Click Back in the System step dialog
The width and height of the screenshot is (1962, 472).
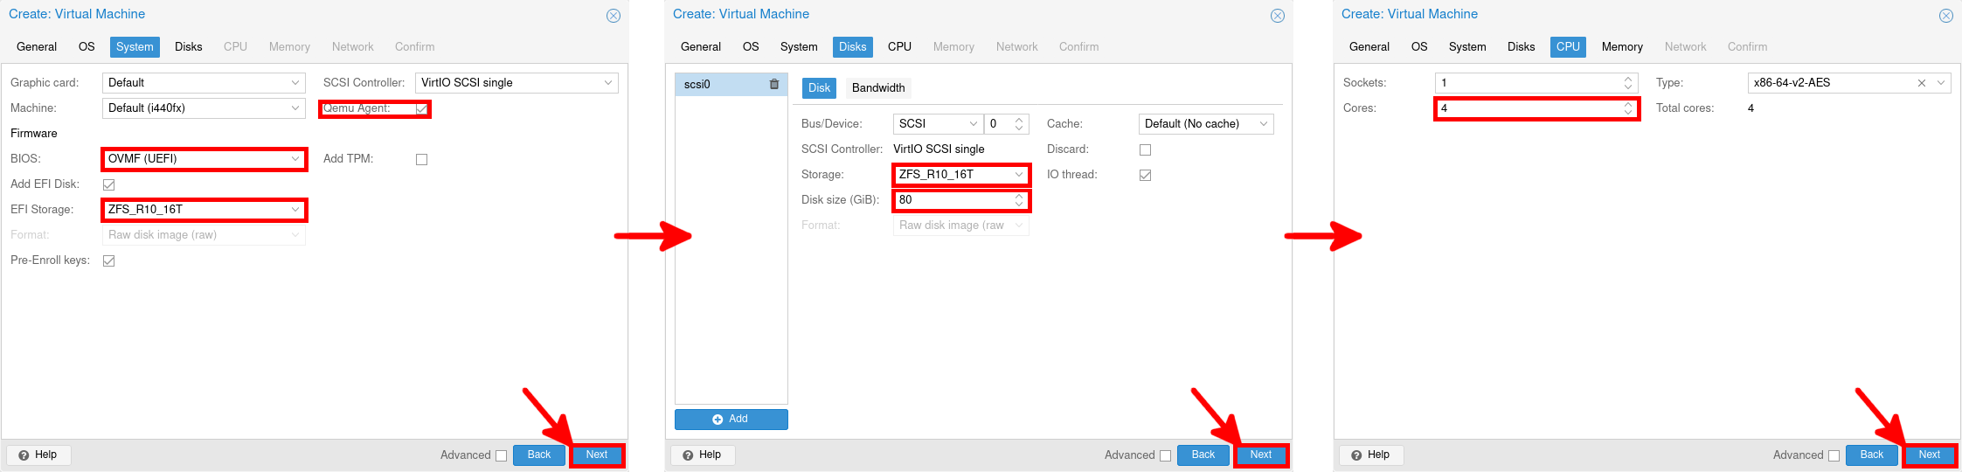point(538,455)
